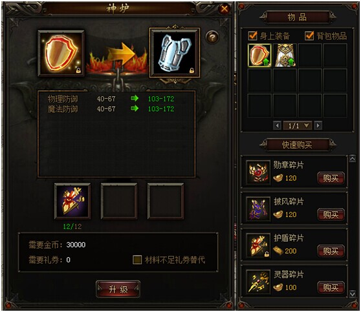Click the golden shield source equipment icon
This screenshot has width=361, height=312.
(x=61, y=54)
